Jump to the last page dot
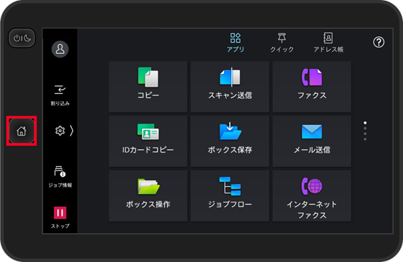The height and width of the screenshot is (262, 403). pos(365,139)
